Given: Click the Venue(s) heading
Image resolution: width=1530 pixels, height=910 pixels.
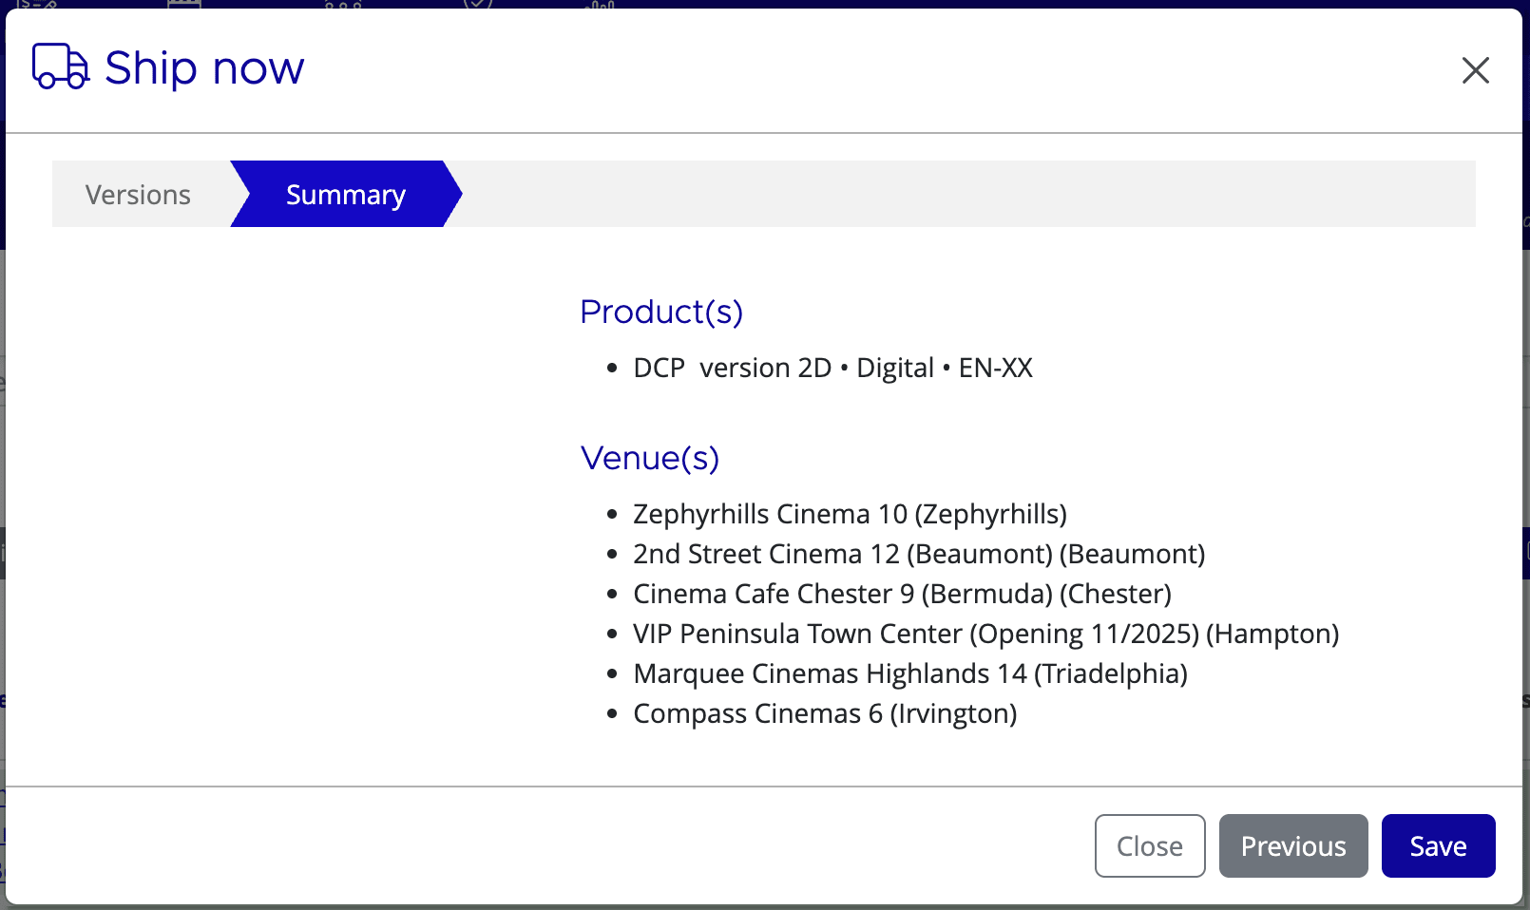Looking at the screenshot, I should pos(650,458).
